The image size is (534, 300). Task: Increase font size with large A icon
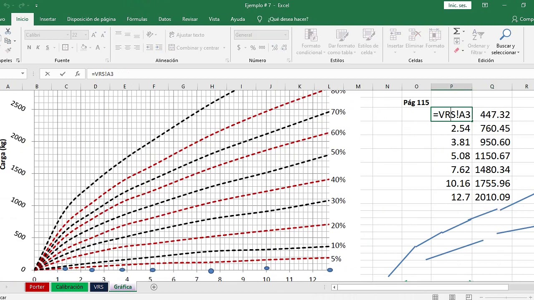tap(94, 35)
